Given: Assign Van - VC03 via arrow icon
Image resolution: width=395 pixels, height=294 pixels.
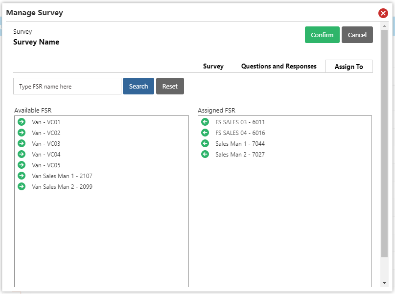Looking at the screenshot, I should 22,143.
